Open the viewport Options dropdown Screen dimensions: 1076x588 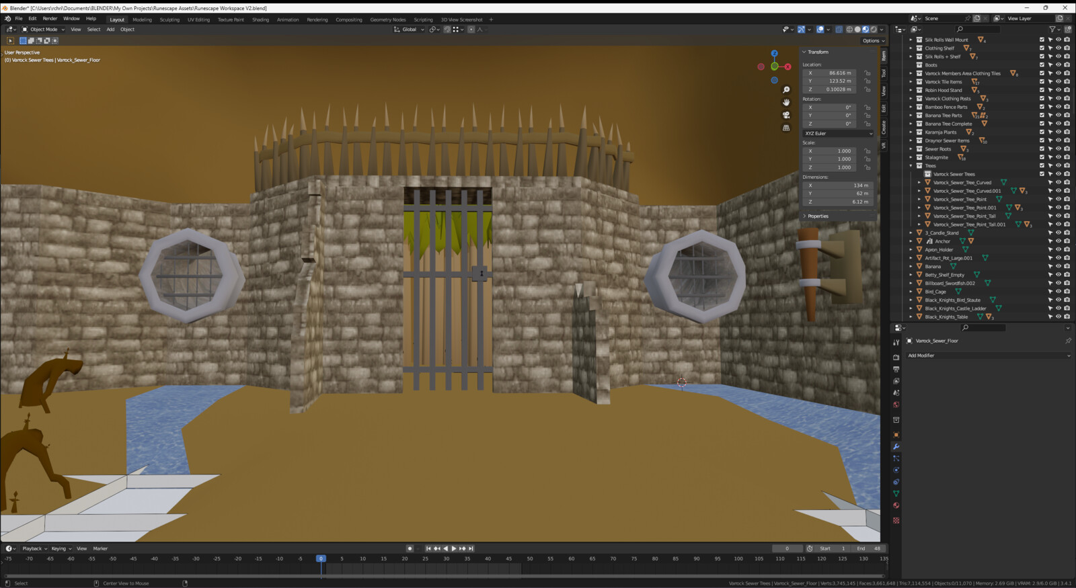coord(874,41)
